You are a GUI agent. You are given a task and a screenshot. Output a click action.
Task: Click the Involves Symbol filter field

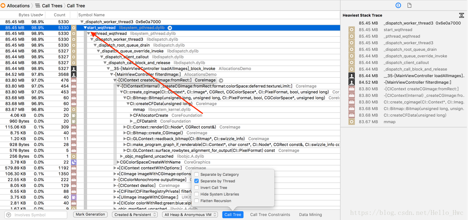point(35,215)
